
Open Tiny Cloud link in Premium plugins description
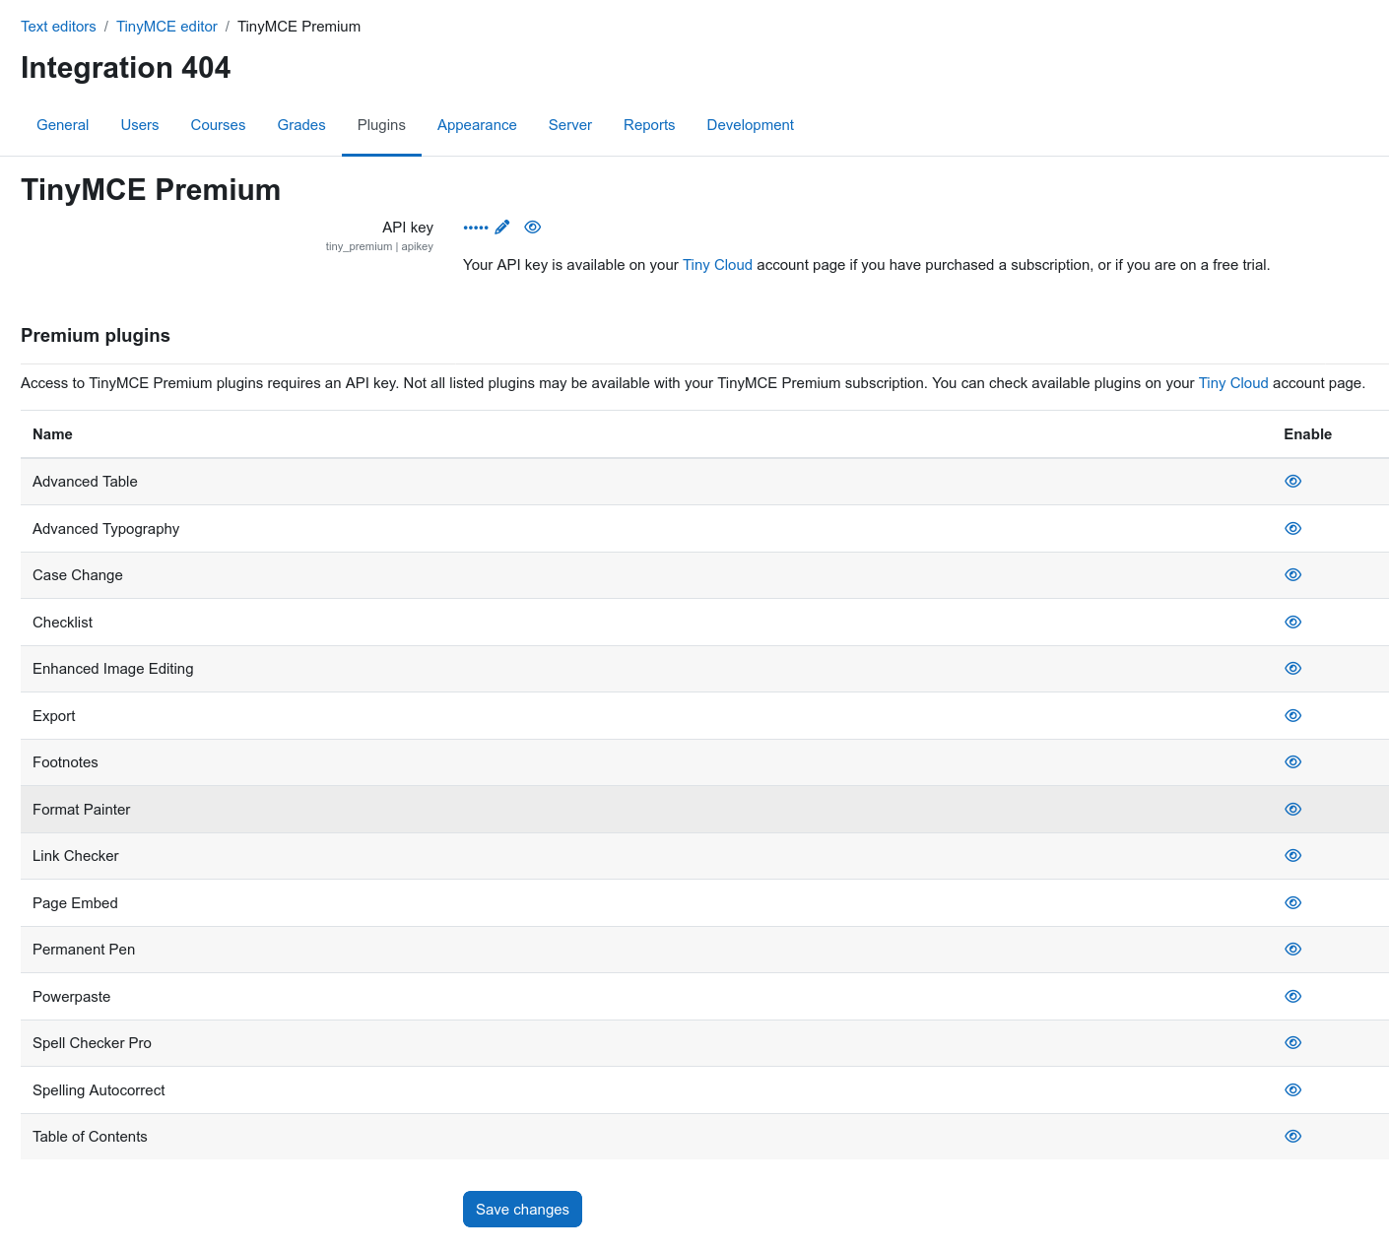pos(1233,383)
